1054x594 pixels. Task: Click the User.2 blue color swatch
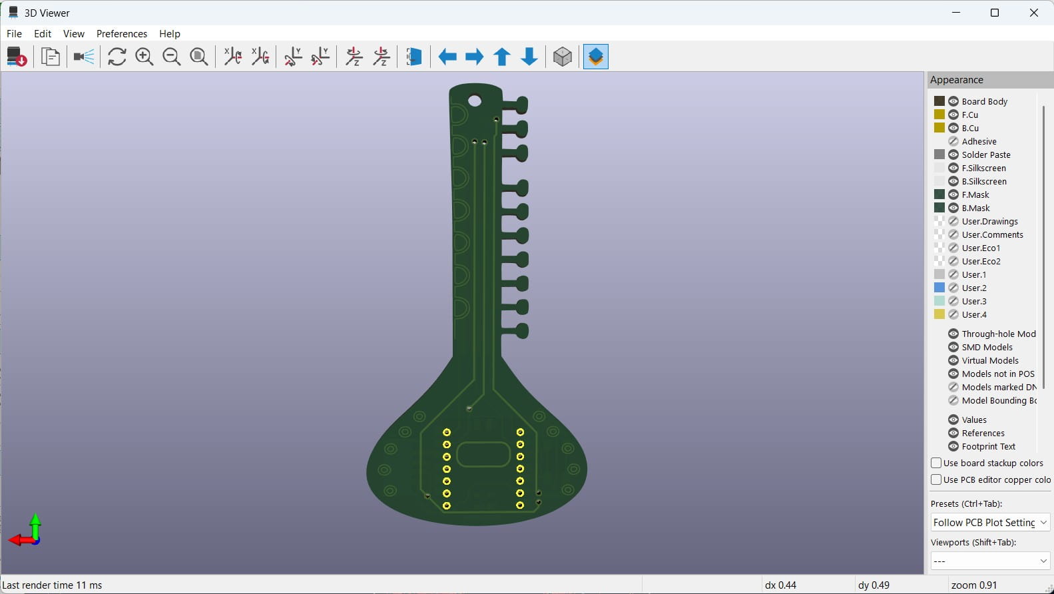pos(939,288)
